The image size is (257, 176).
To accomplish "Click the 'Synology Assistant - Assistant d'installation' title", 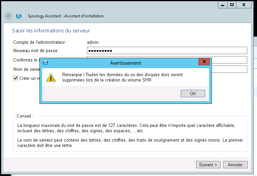I will [x=66, y=16].
